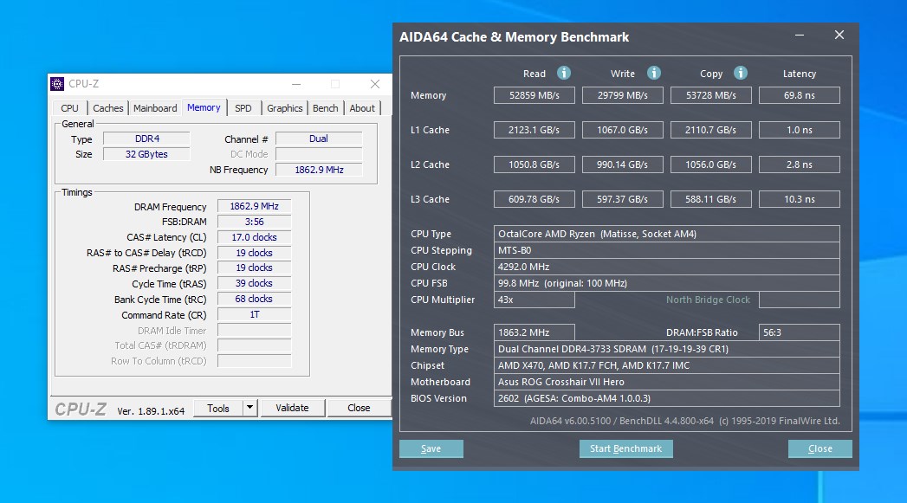Click the BIOS Version field 2602
This screenshot has height=503, width=907.
click(667, 398)
